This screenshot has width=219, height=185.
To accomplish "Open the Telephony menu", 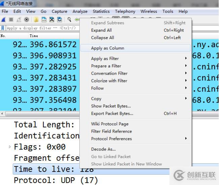I will tap(125, 11).
